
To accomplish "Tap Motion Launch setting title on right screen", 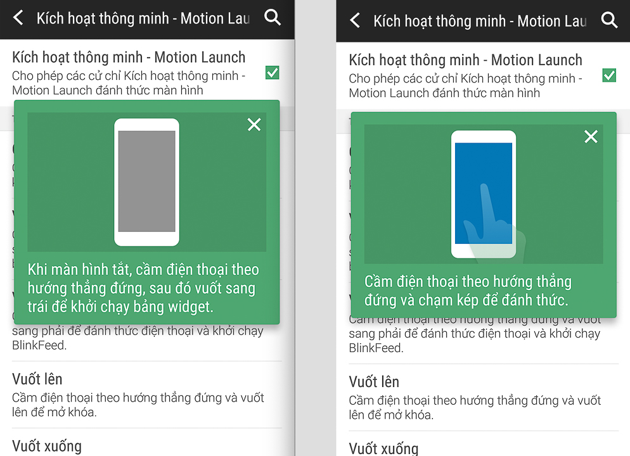I will point(465,60).
